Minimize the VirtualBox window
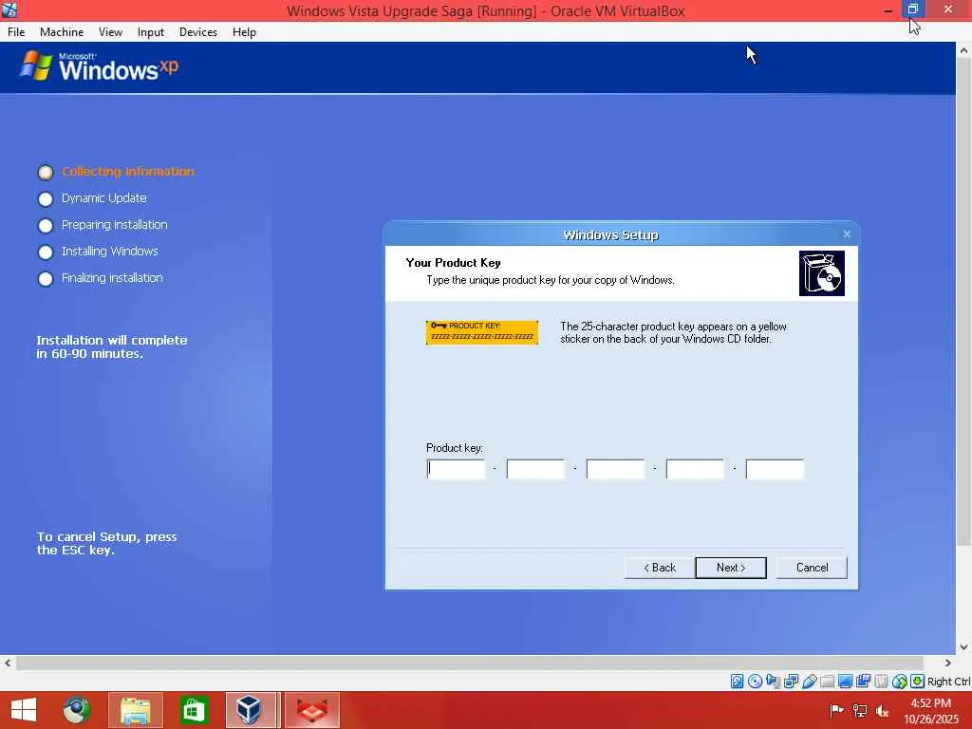This screenshot has height=729, width=972. coord(888,9)
